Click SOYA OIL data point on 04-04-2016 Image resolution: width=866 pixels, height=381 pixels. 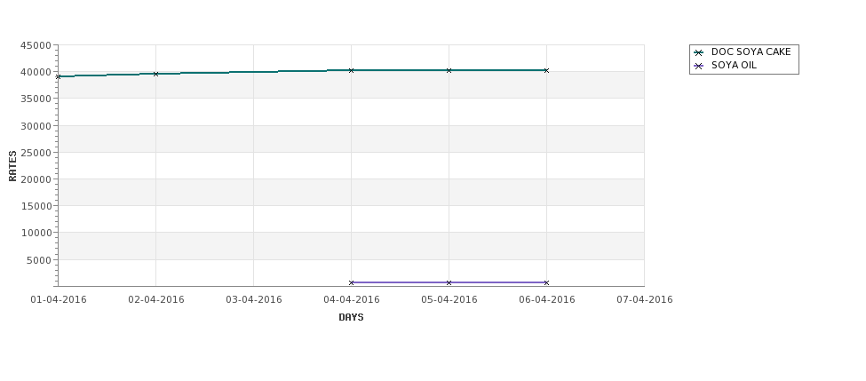coord(351,282)
